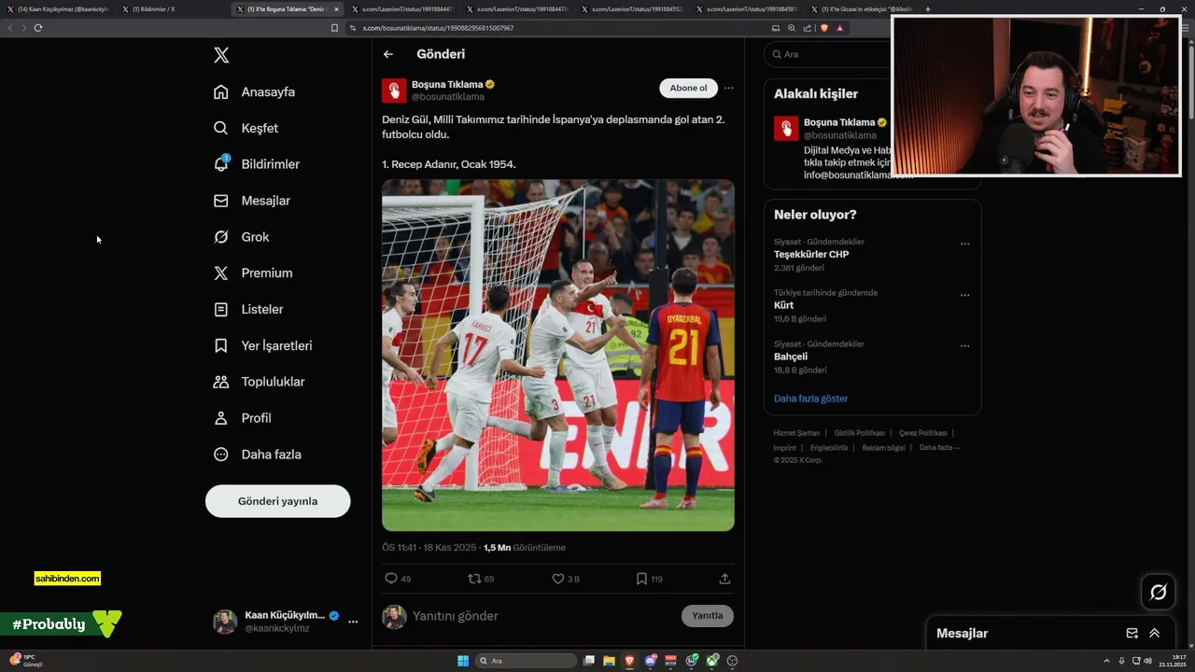The height and width of the screenshot is (672, 1195).
Task: Open the Çerez Politikası footer link
Action: [x=923, y=433]
